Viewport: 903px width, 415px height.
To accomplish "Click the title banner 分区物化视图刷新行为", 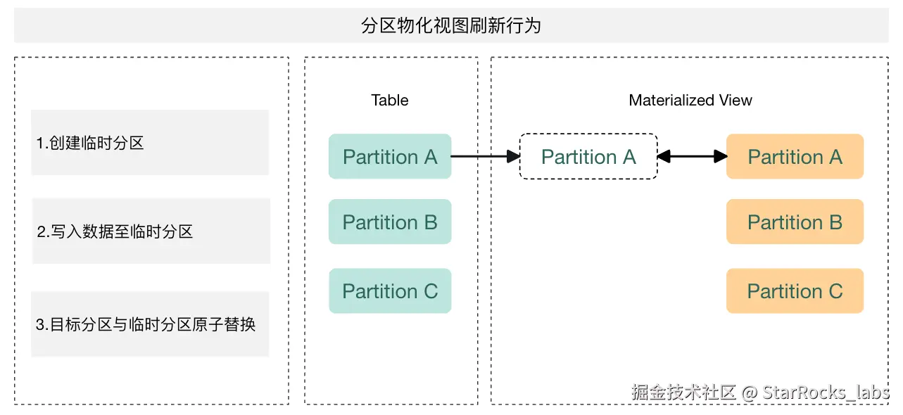I will click(450, 26).
